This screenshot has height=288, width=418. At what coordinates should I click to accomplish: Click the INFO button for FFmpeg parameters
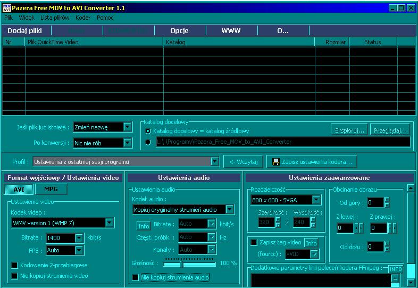point(396,269)
